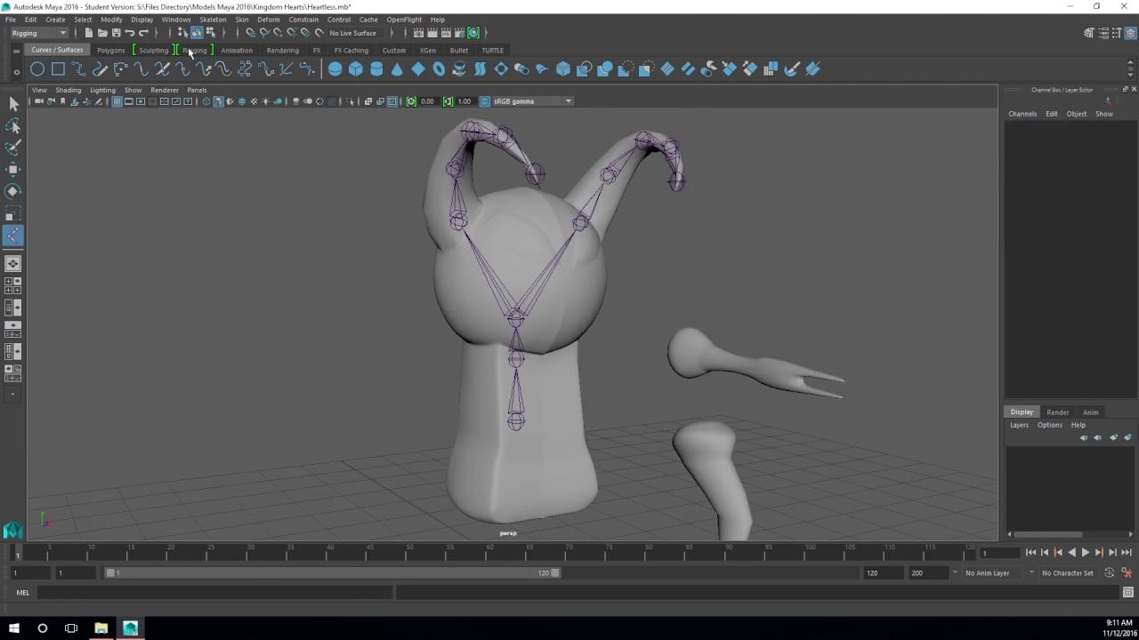Open the Skin menu
Screen dimensions: 1139x640
click(242, 20)
